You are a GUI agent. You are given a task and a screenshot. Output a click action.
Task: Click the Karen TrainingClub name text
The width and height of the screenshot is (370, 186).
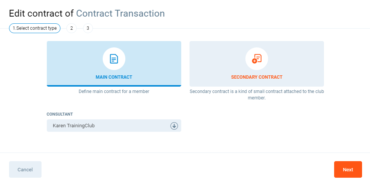[74, 126]
